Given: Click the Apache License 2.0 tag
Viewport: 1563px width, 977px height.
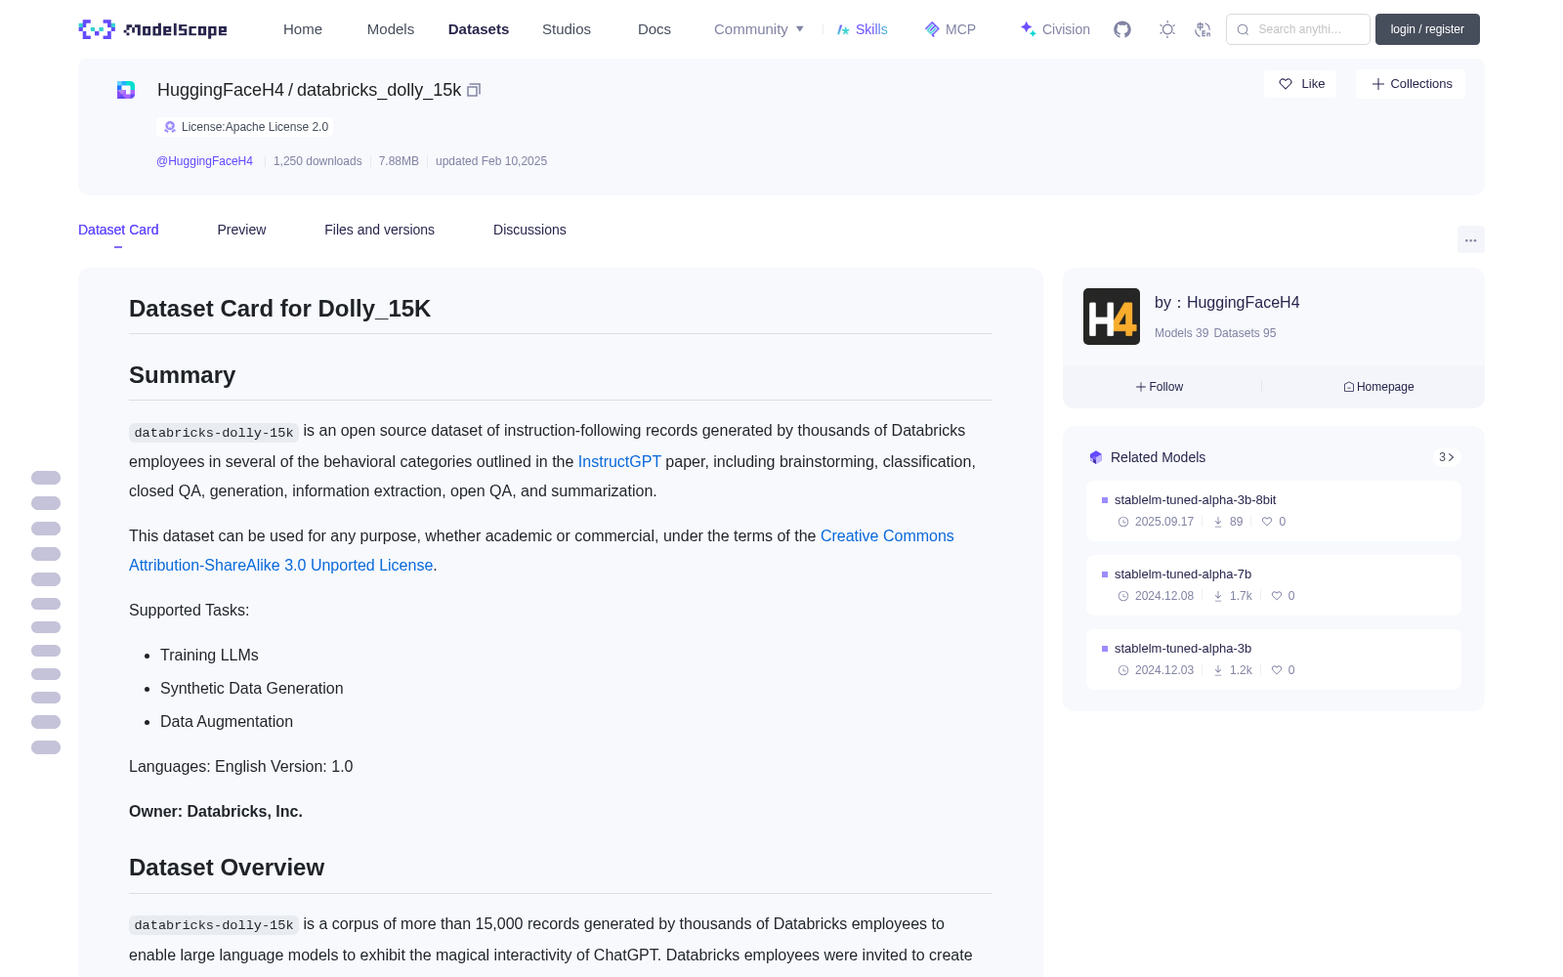Looking at the screenshot, I should coord(245,127).
